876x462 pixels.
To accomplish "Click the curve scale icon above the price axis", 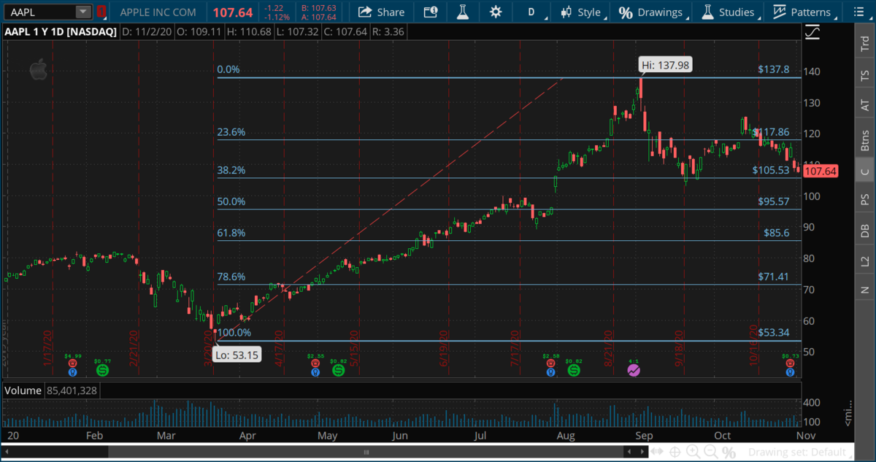I will pos(812,32).
